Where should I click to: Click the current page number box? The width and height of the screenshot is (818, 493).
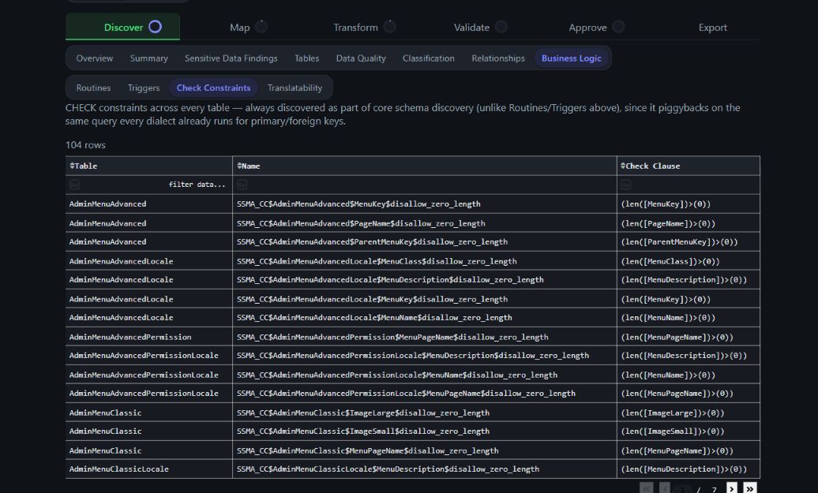click(x=682, y=489)
